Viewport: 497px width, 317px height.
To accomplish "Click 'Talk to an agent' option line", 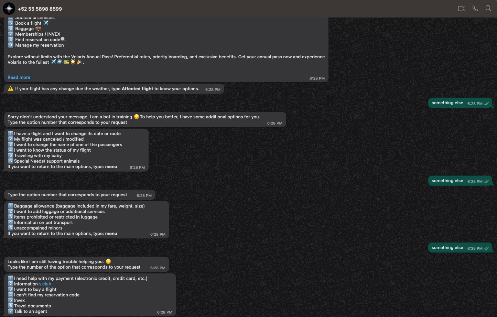I will 28,312.
